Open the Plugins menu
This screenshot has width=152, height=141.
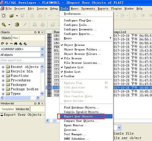point(116,9)
